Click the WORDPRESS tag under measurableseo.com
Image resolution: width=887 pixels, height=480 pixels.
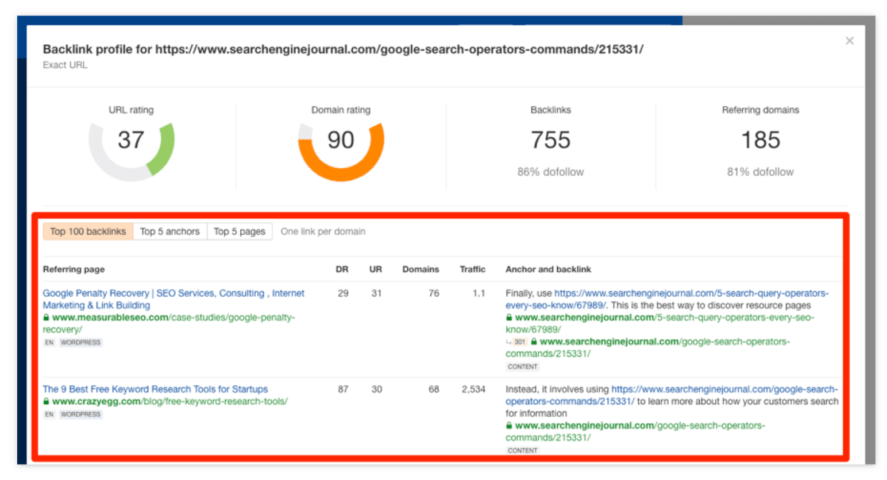click(80, 342)
